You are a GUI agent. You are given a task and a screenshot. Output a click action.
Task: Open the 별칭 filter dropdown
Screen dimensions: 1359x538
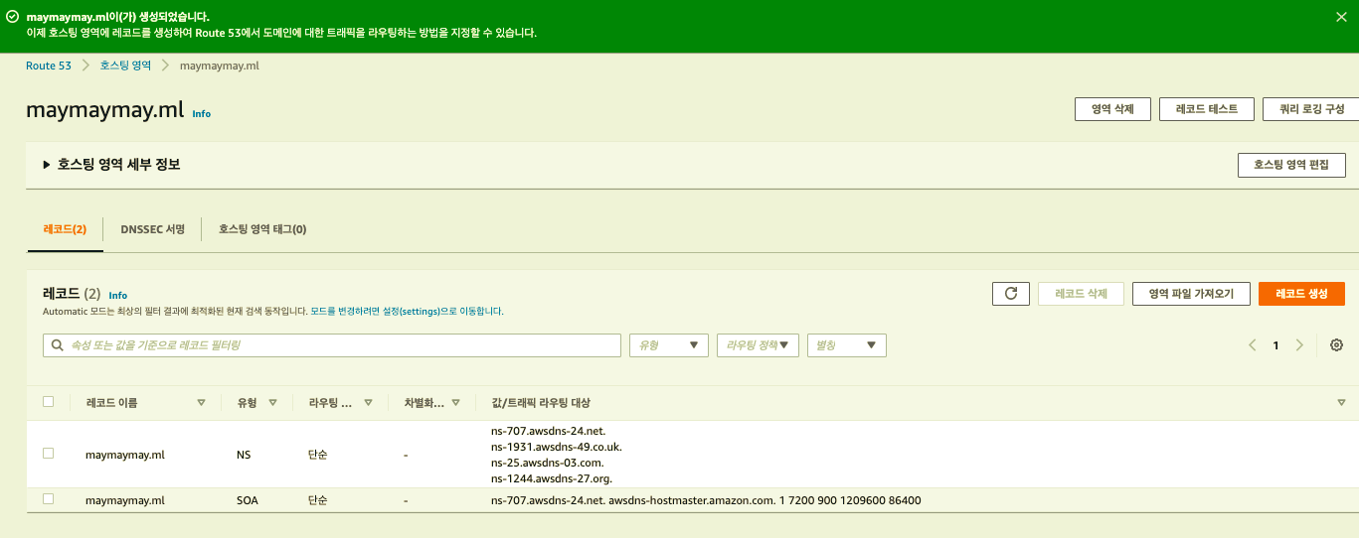846,345
